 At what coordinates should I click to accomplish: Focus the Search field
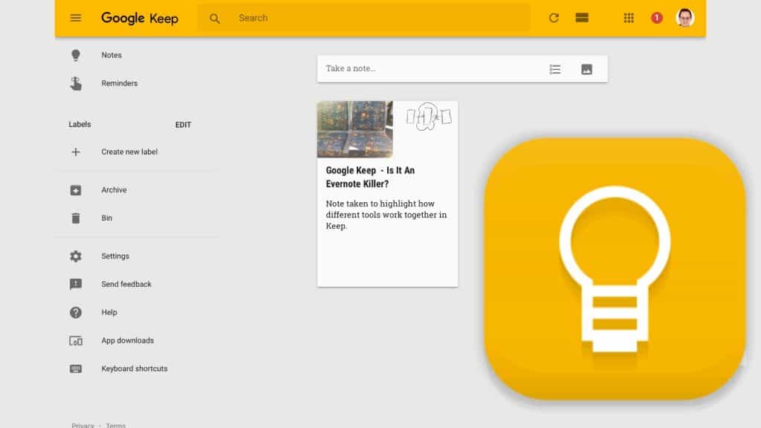[x=364, y=18]
